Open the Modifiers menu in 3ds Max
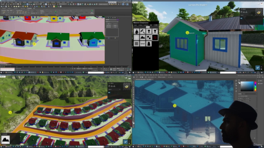The width and height of the screenshot is (264, 148). coord(25,2)
